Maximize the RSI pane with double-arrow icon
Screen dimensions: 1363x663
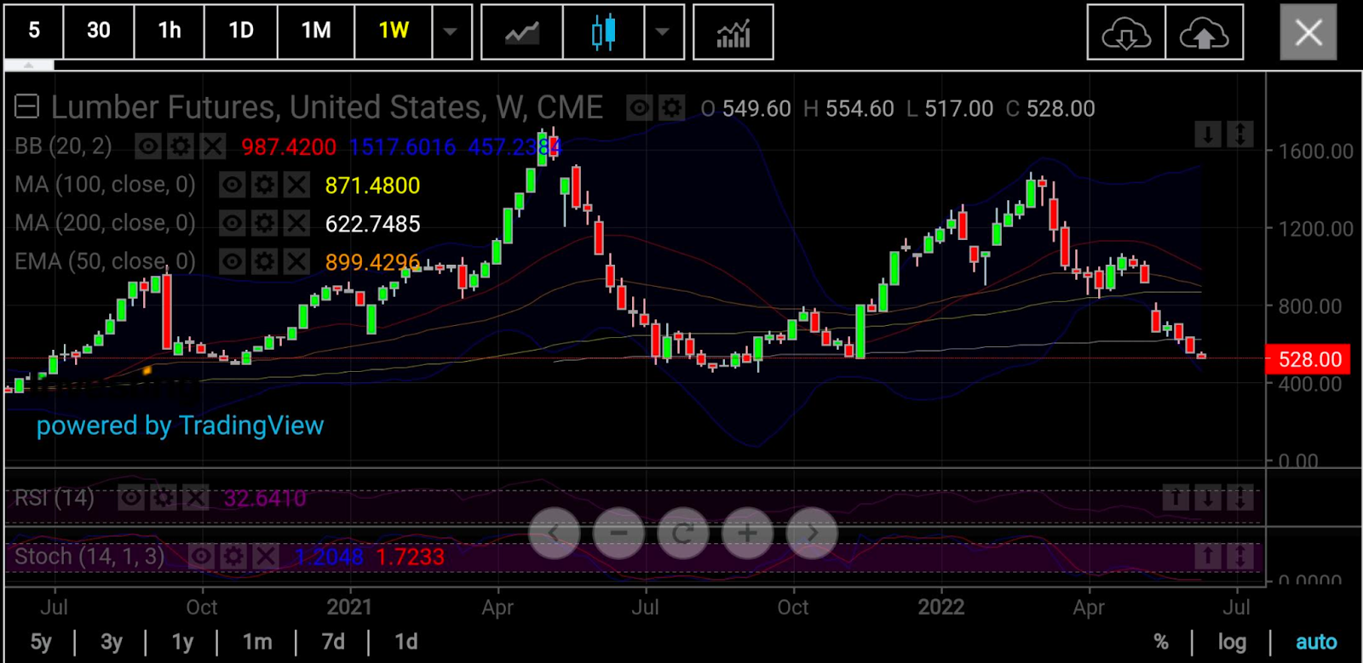[x=1240, y=497]
